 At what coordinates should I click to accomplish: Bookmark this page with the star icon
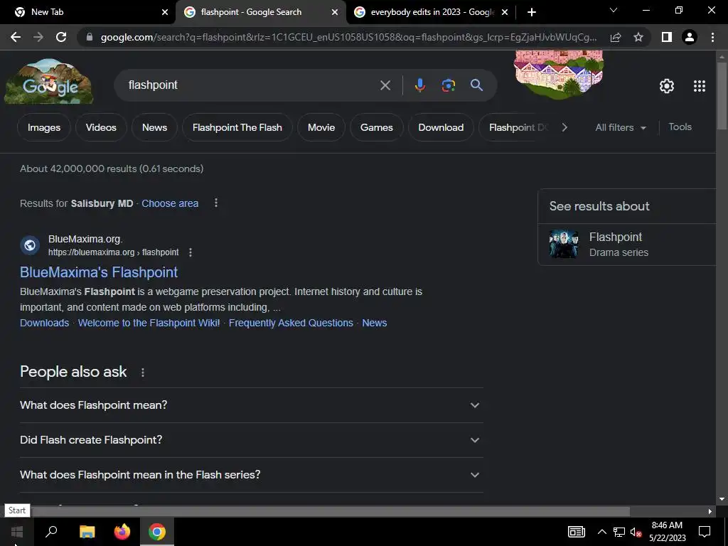[638, 37]
